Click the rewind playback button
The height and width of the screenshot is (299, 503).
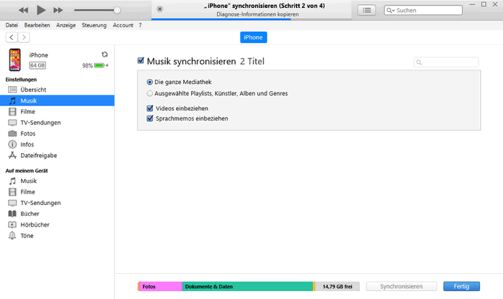[24, 10]
